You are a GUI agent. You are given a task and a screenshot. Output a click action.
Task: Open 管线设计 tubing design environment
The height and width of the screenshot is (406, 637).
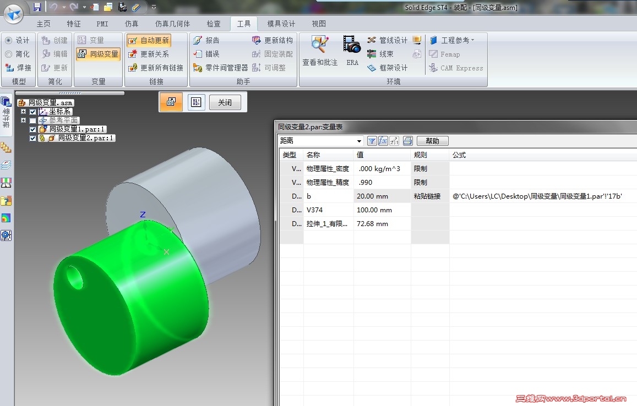click(387, 40)
